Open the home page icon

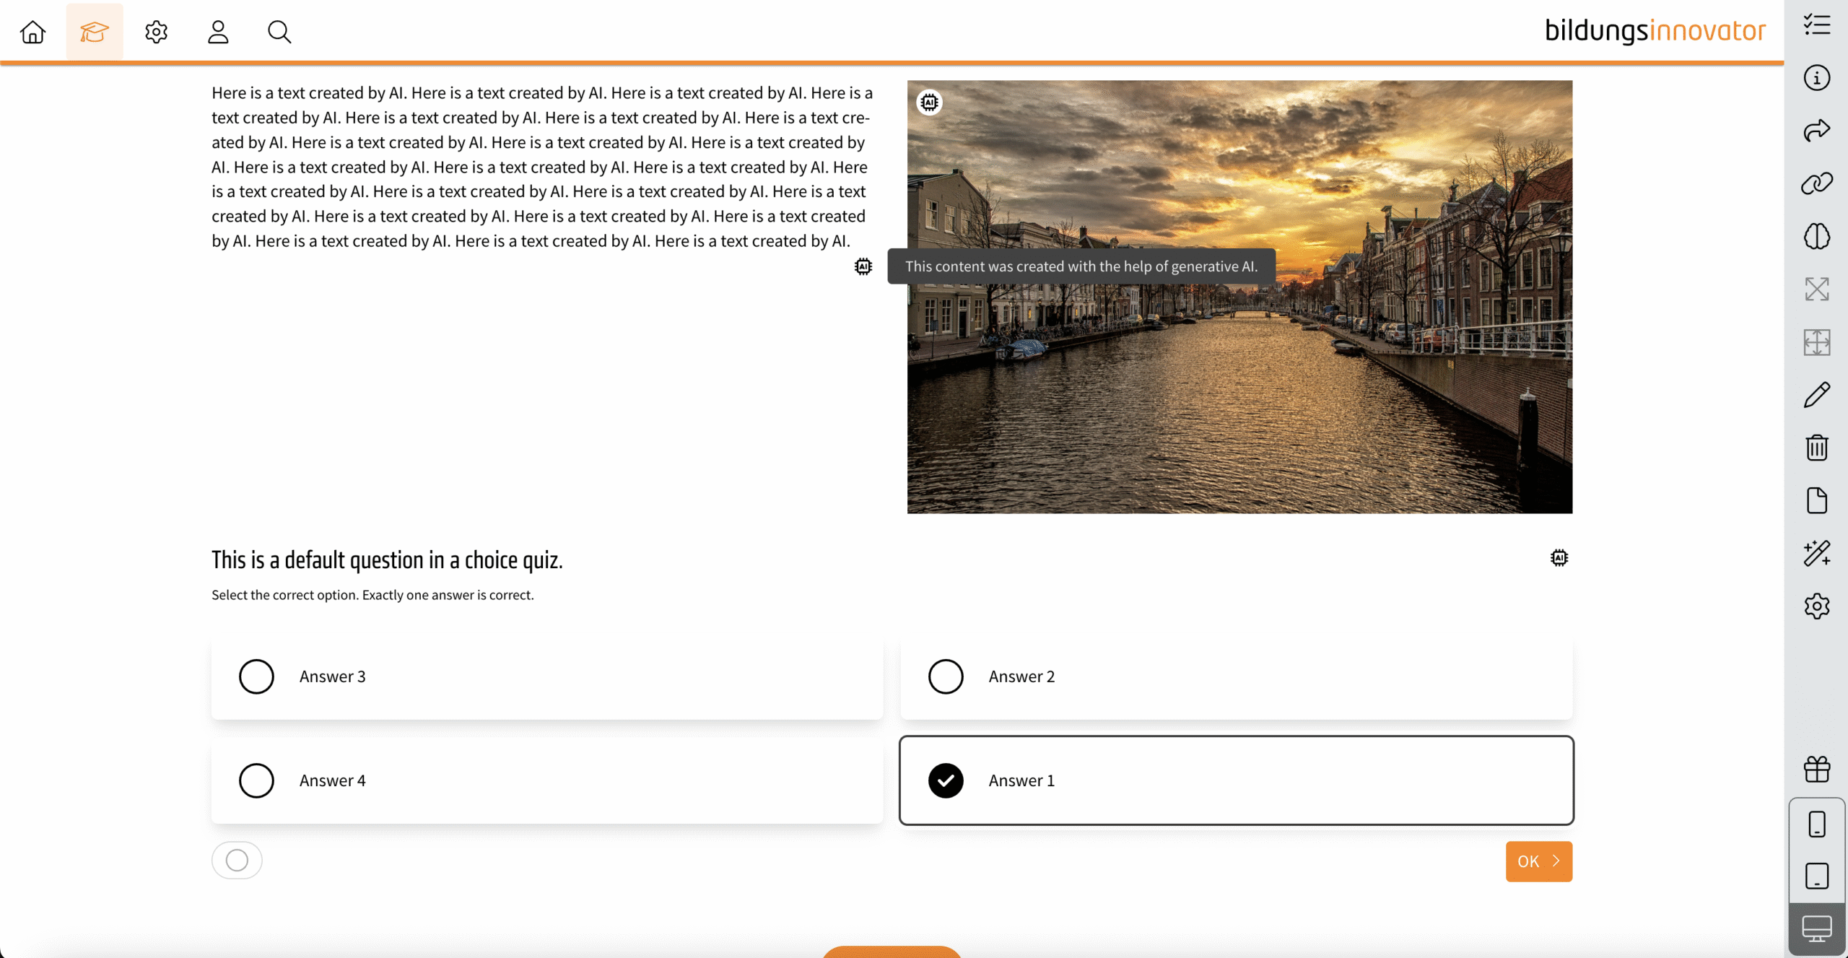tap(33, 32)
